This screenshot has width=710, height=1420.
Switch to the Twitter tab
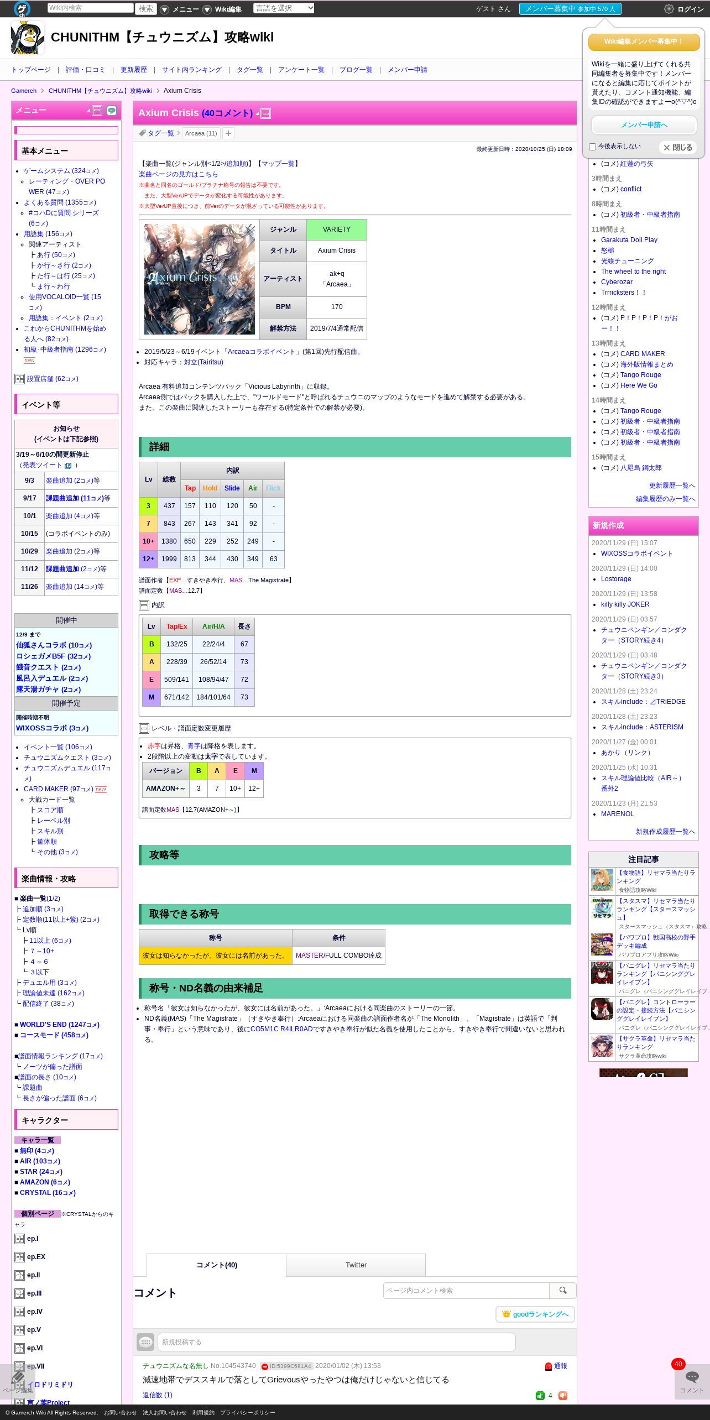pyautogui.click(x=356, y=1265)
